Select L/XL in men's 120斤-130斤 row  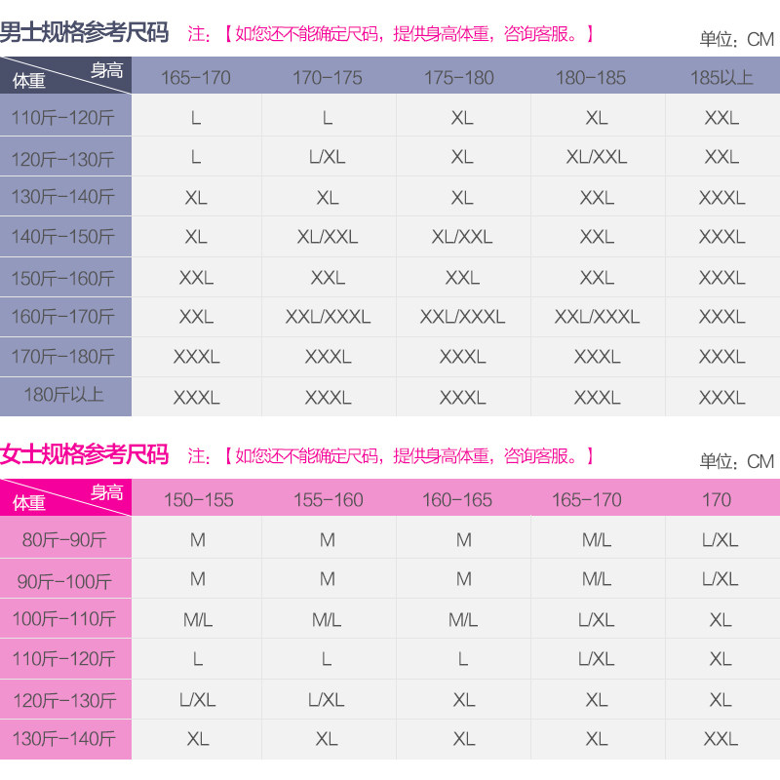(x=327, y=157)
